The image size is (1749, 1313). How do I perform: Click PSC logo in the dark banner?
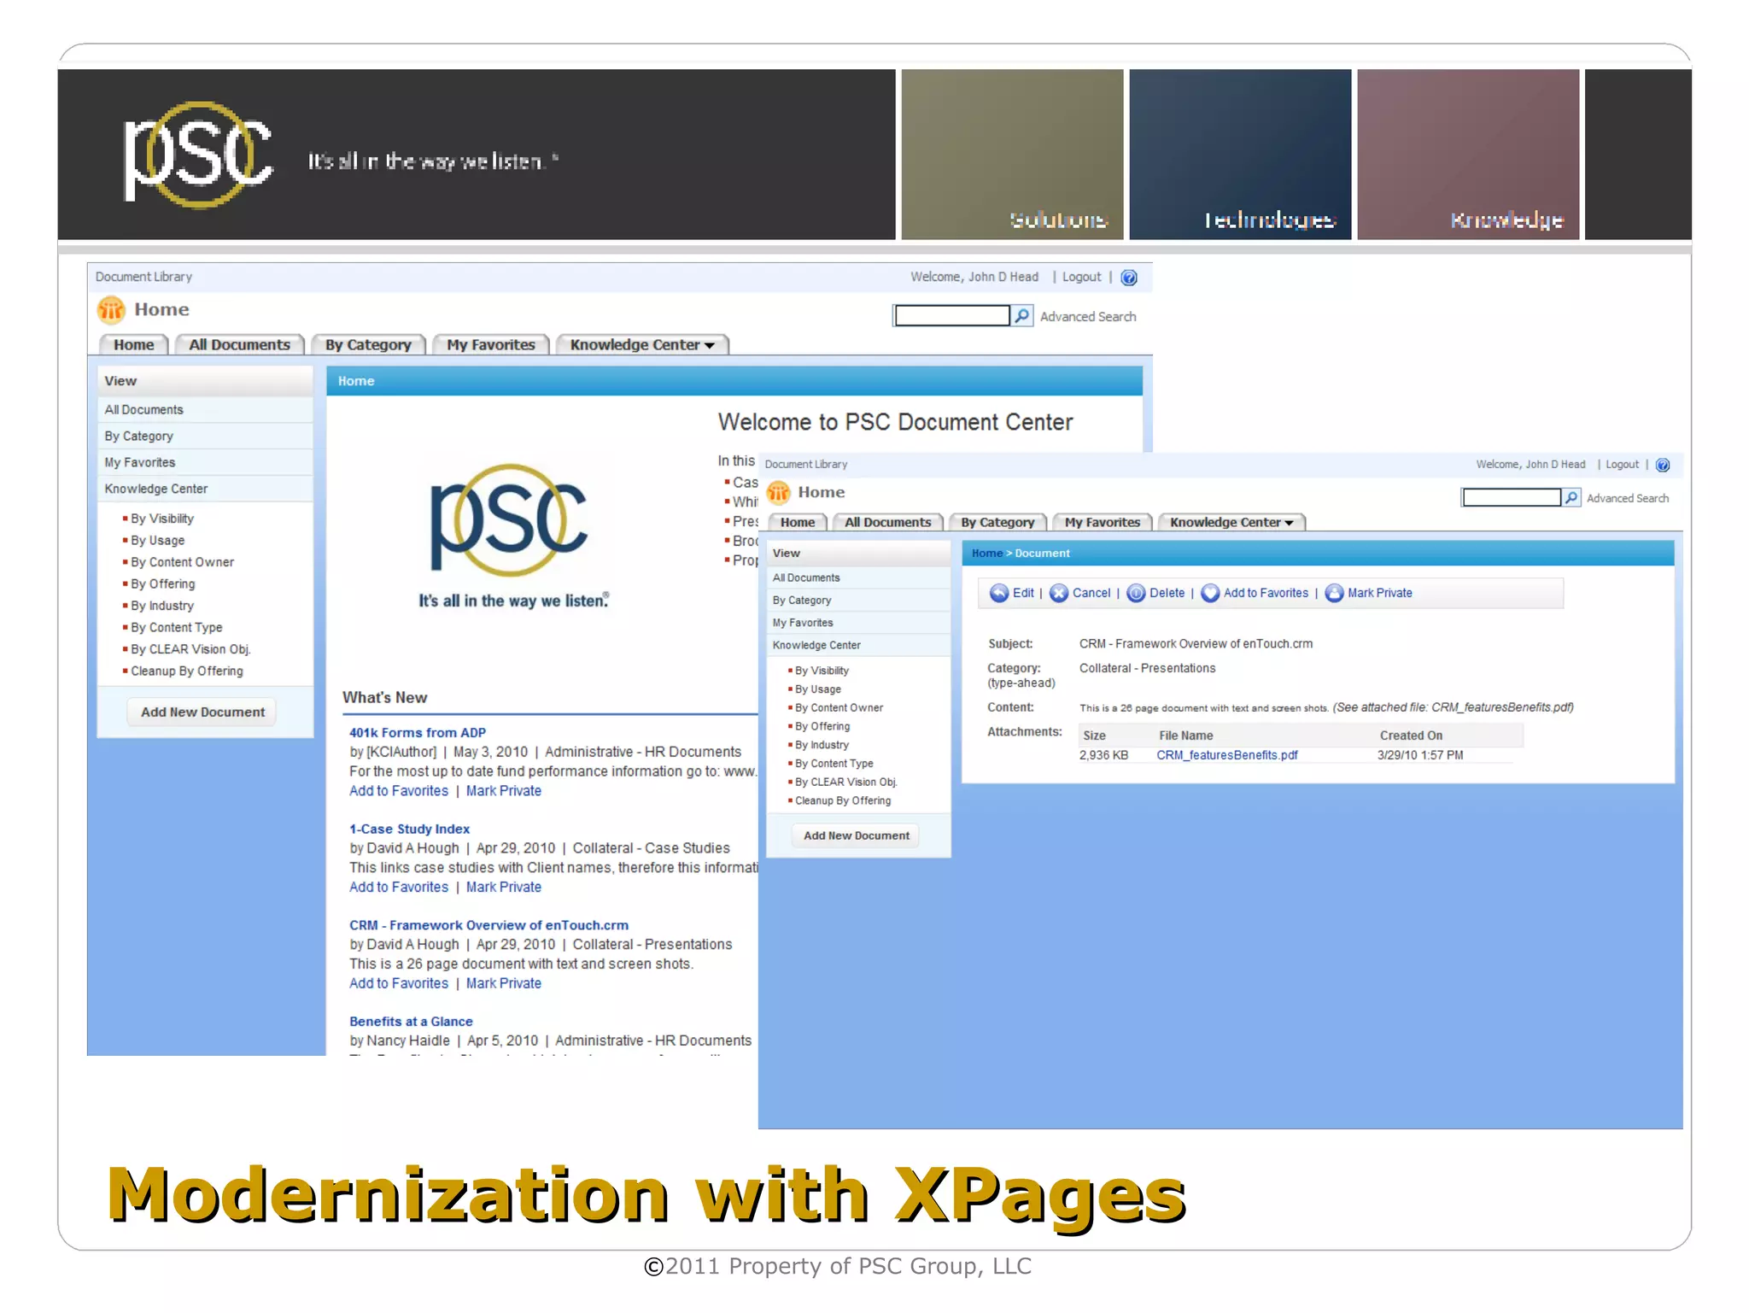pyautogui.click(x=198, y=155)
